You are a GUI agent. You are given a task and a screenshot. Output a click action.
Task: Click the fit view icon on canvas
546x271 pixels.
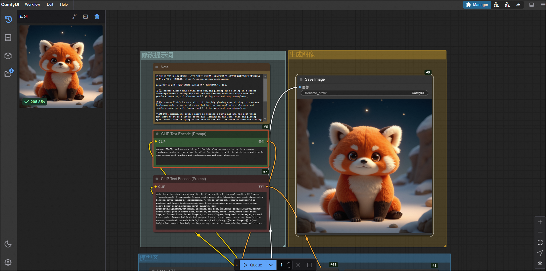coord(540,242)
